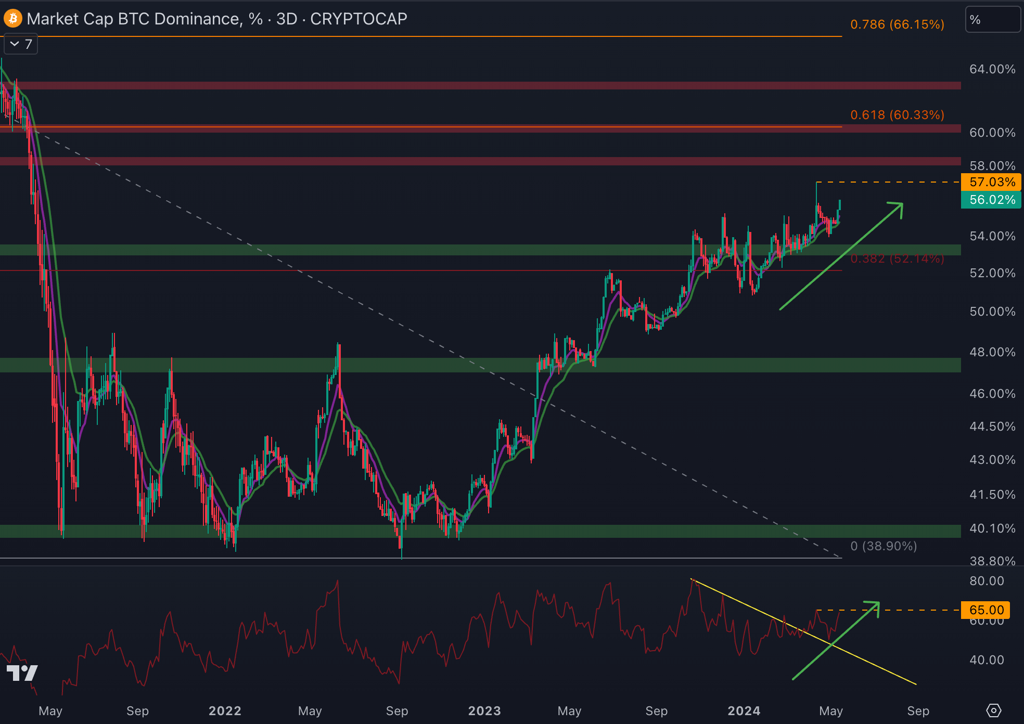Image resolution: width=1024 pixels, height=724 pixels.
Task: Open the 3D interval selector
Action: [286, 19]
